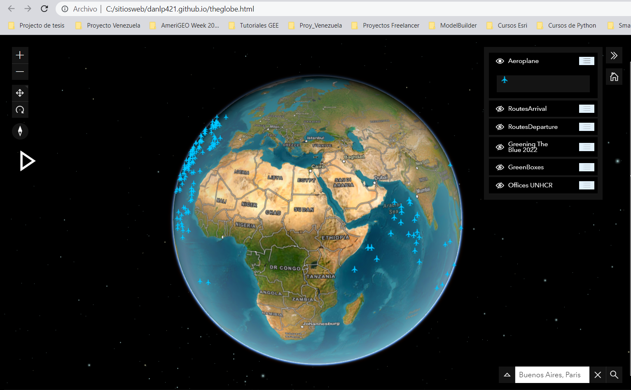The width and height of the screenshot is (631, 390).
Task: Zoom out with the minus button
Action: pyautogui.click(x=20, y=72)
